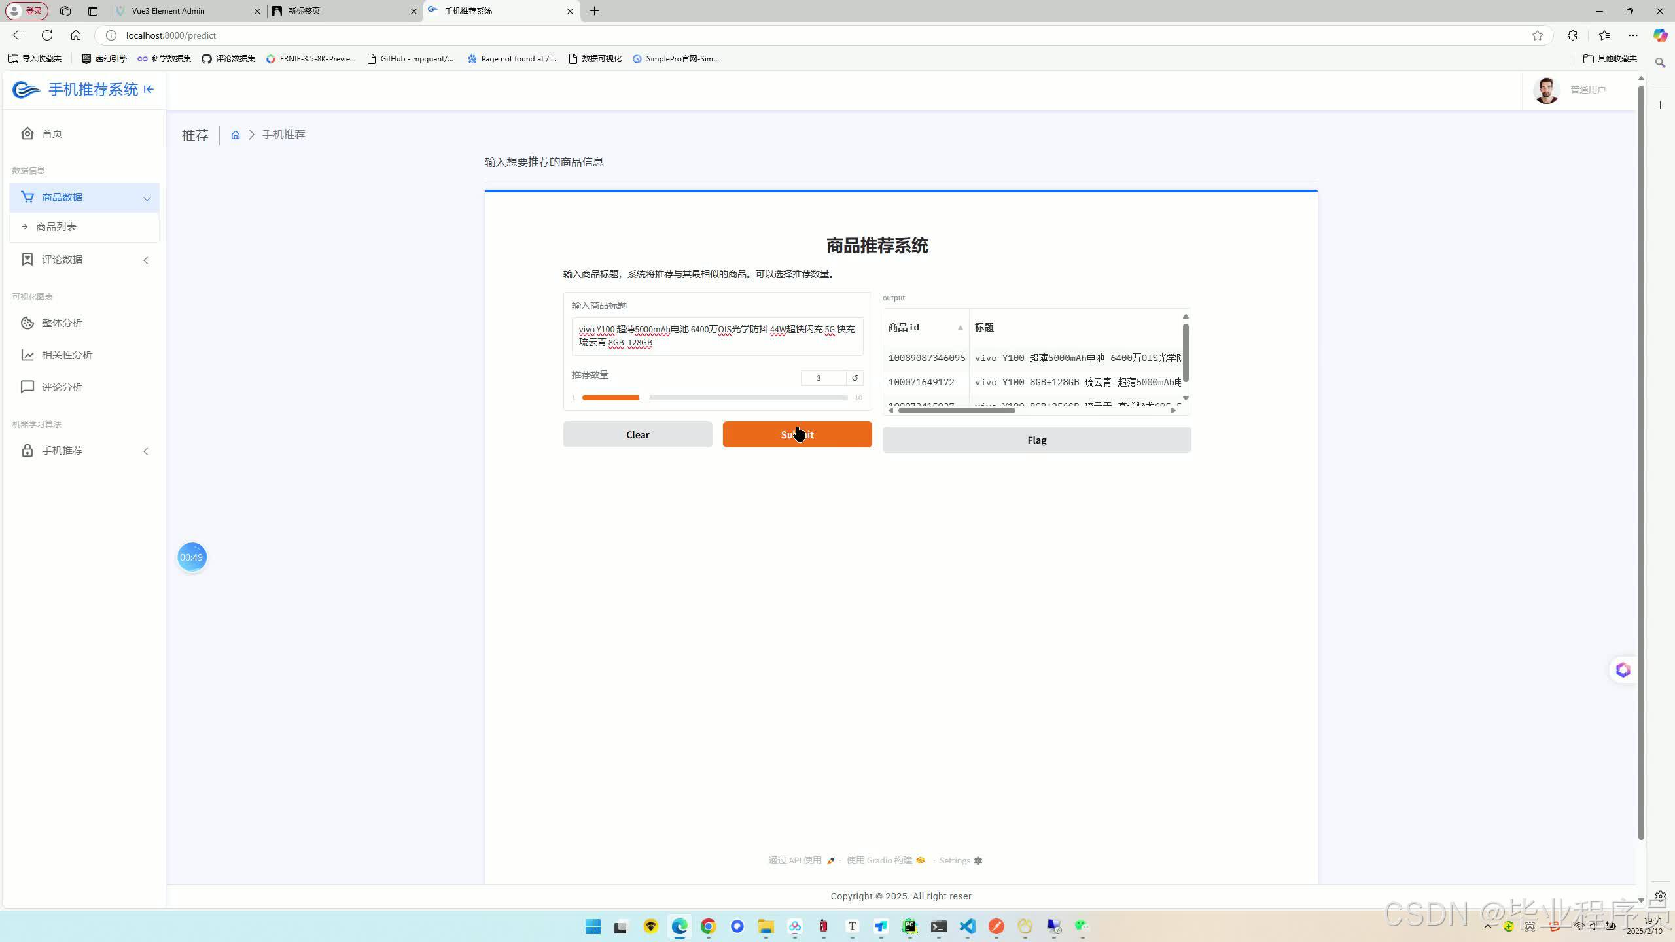Open the 数据可视化 bookmark
The height and width of the screenshot is (942, 1675).
tap(595, 59)
